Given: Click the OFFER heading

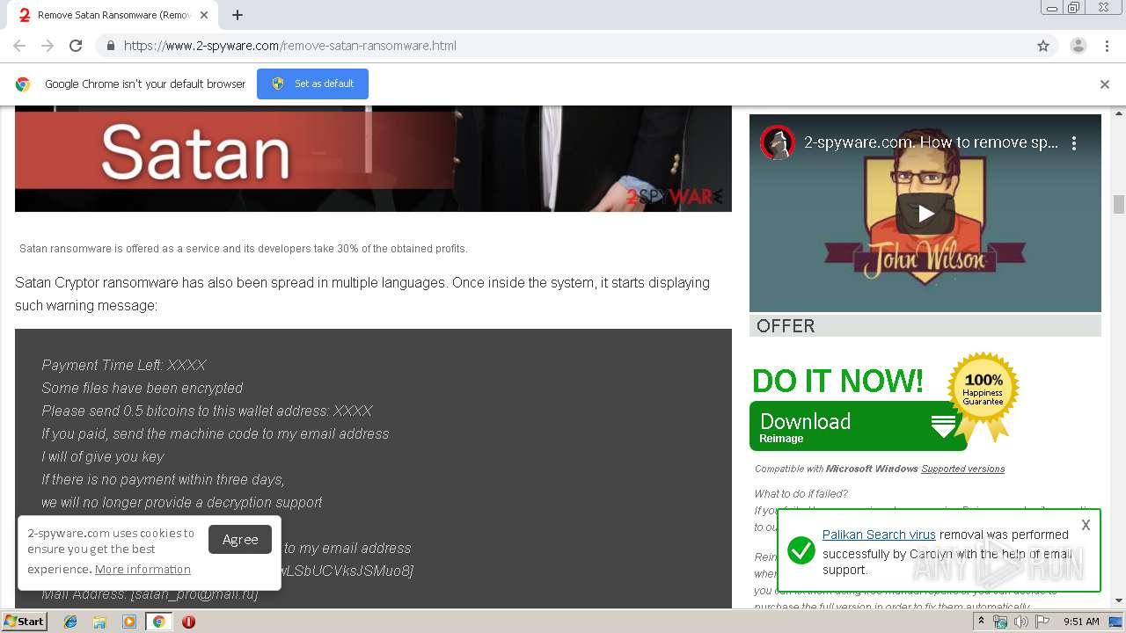Looking at the screenshot, I should (786, 326).
